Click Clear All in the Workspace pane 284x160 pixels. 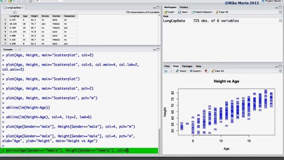click(x=222, y=12)
